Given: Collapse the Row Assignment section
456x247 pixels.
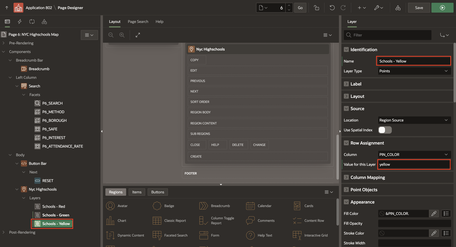Looking at the screenshot, I should coord(346,143).
